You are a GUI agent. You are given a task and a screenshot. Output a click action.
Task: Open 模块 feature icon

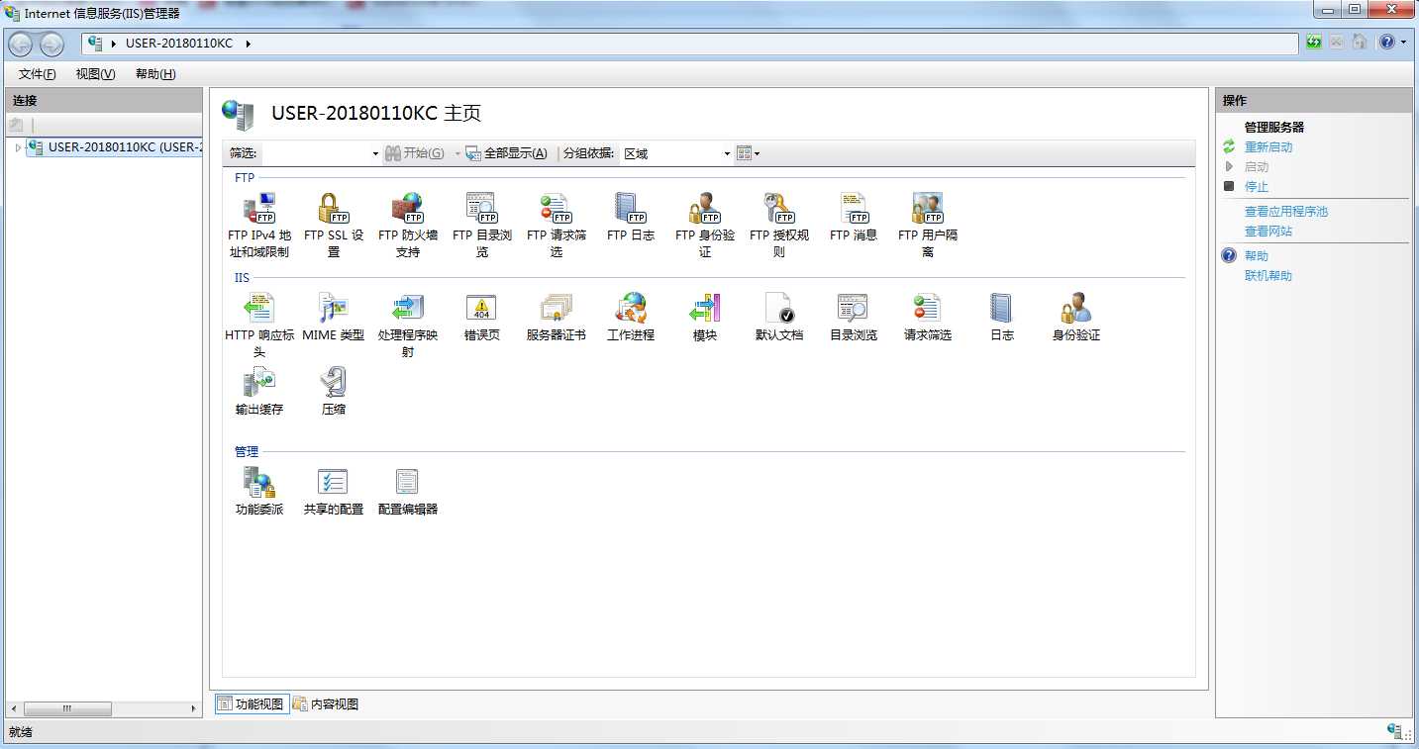pyautogui.click(x=705, y=309)
